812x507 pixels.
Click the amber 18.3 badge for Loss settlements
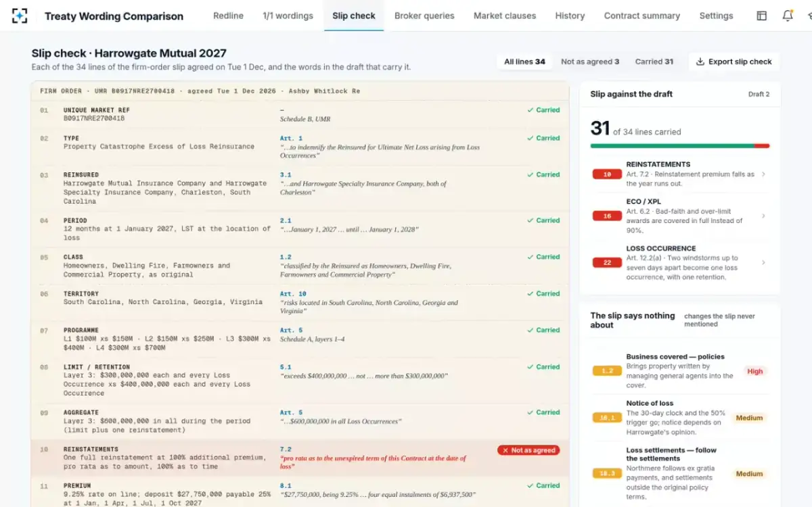click(x=607, y=474)
